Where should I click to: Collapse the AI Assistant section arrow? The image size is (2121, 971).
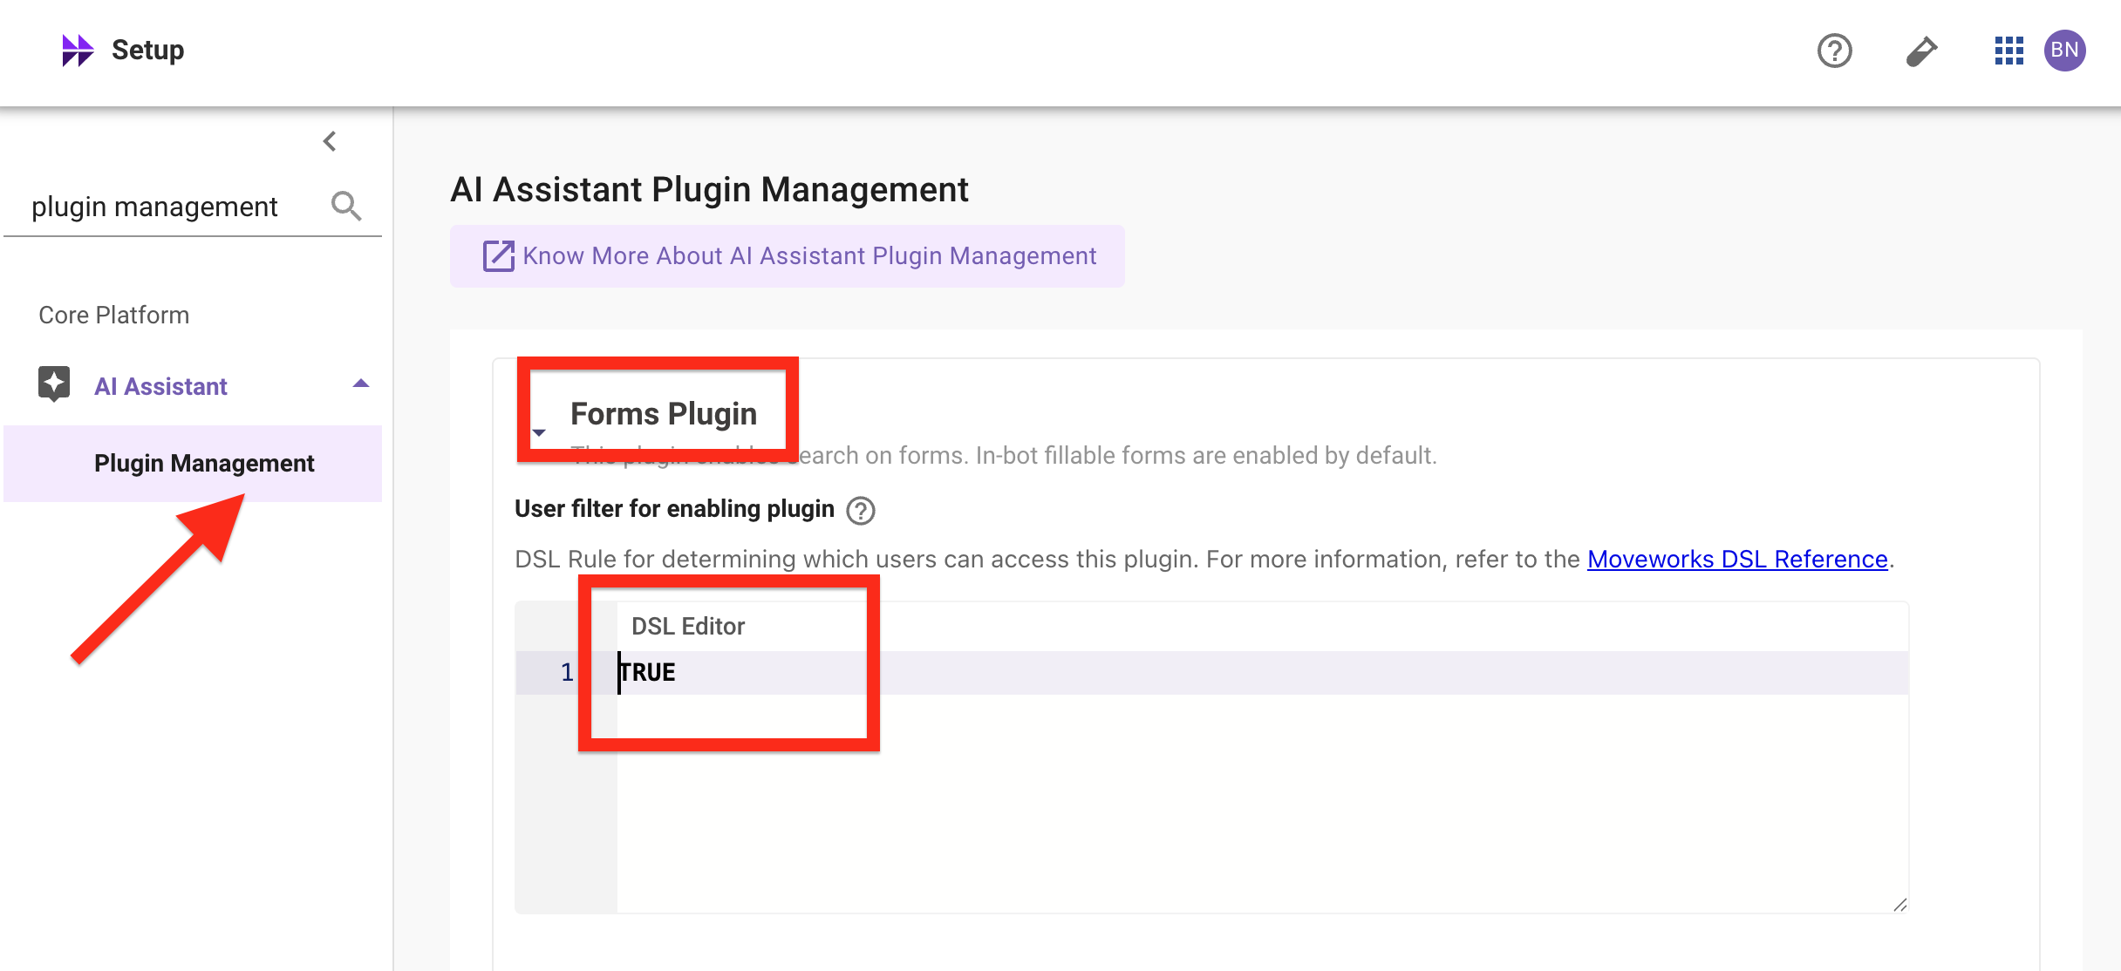[x=361, y=384]
